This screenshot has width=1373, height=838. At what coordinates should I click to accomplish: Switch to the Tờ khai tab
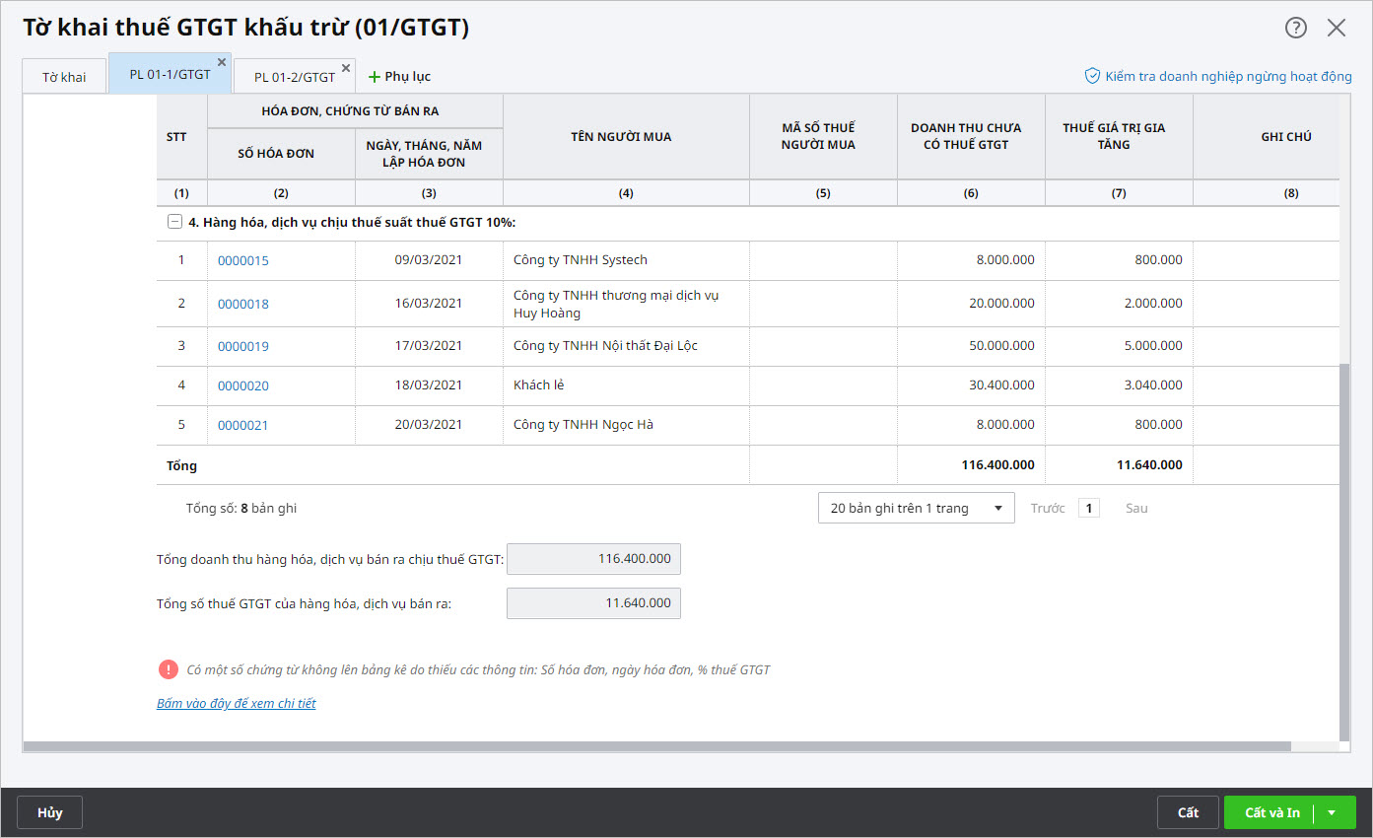click(x=64, y=77)
